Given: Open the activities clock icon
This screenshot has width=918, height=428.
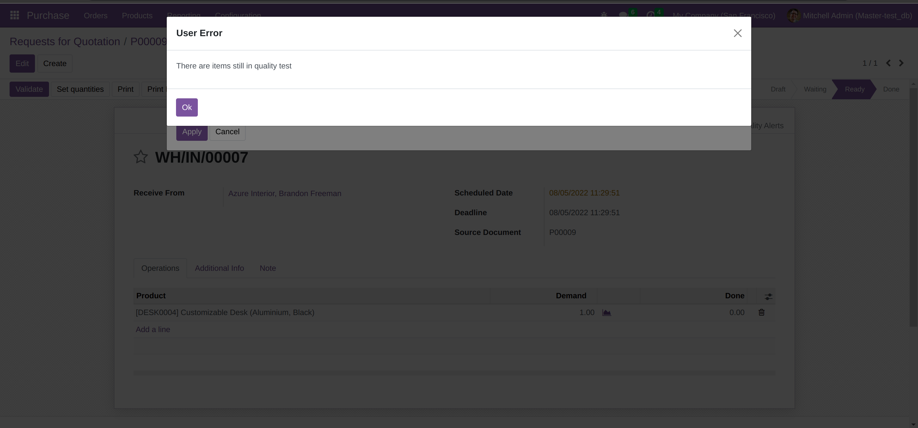Looking at the screenshot, I should click(x=650, y=15).
